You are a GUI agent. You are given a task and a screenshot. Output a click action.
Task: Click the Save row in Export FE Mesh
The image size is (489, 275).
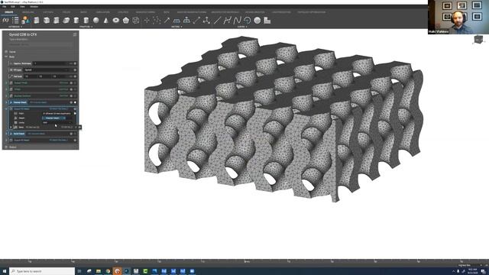(x=43, y=127)
